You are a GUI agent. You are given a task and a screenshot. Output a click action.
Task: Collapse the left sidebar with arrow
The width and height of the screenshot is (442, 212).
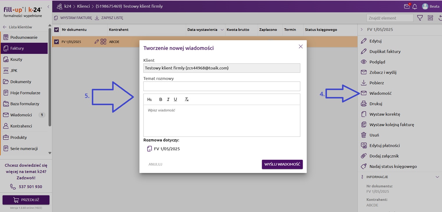coord(48,6)
